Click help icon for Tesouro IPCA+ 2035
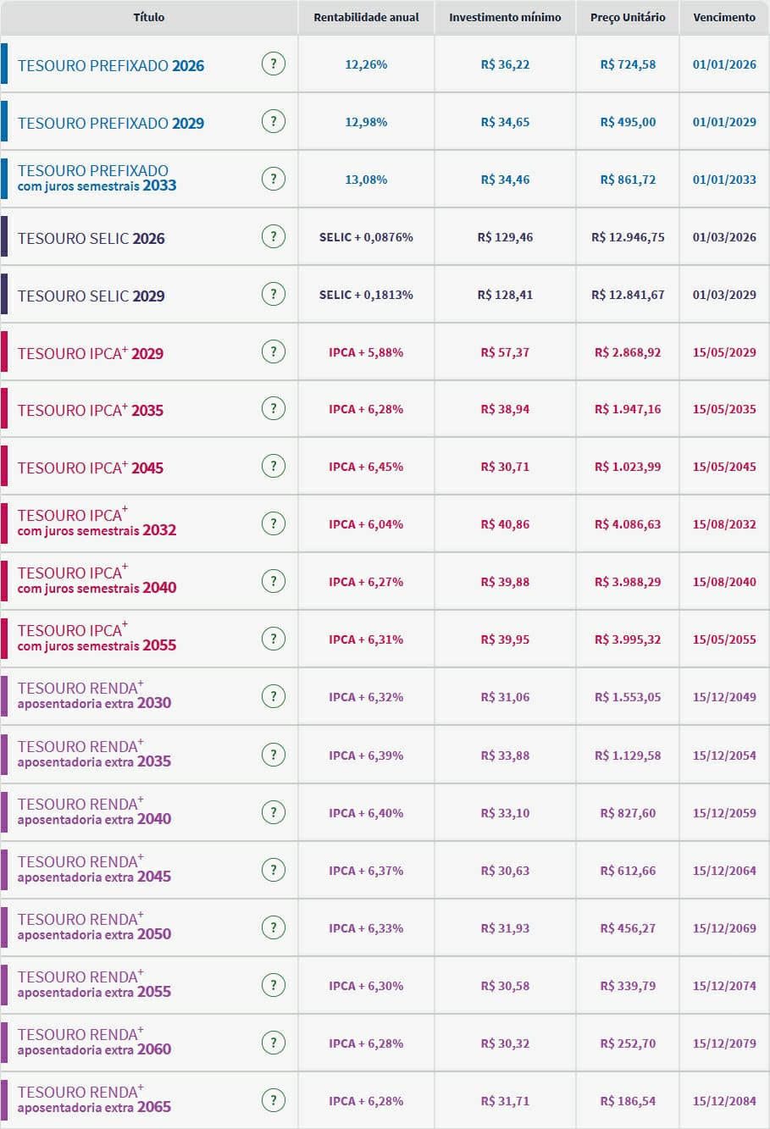The height and width of the screenshot is (1129, 770). click(x=273, y=409)
